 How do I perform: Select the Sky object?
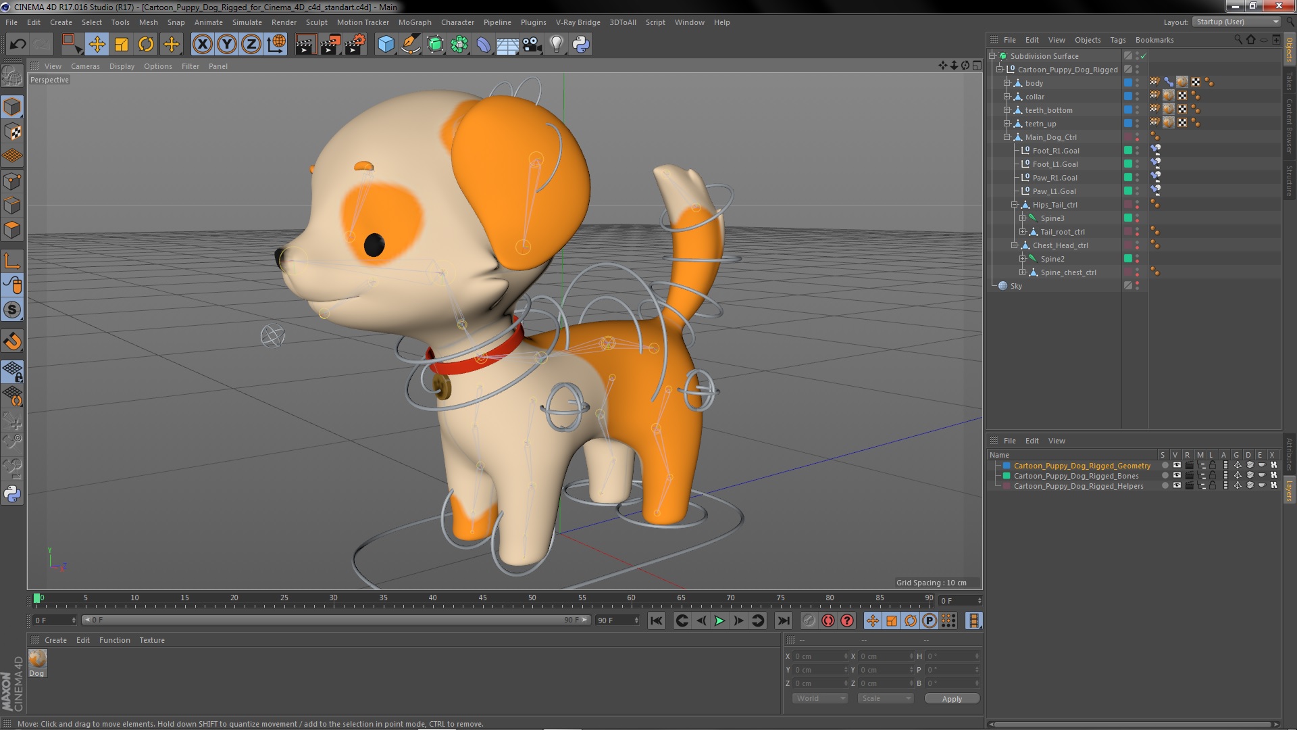click(1016, 286)
